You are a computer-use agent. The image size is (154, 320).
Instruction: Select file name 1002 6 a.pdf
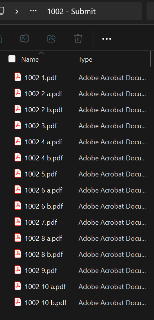coord(44,190)
